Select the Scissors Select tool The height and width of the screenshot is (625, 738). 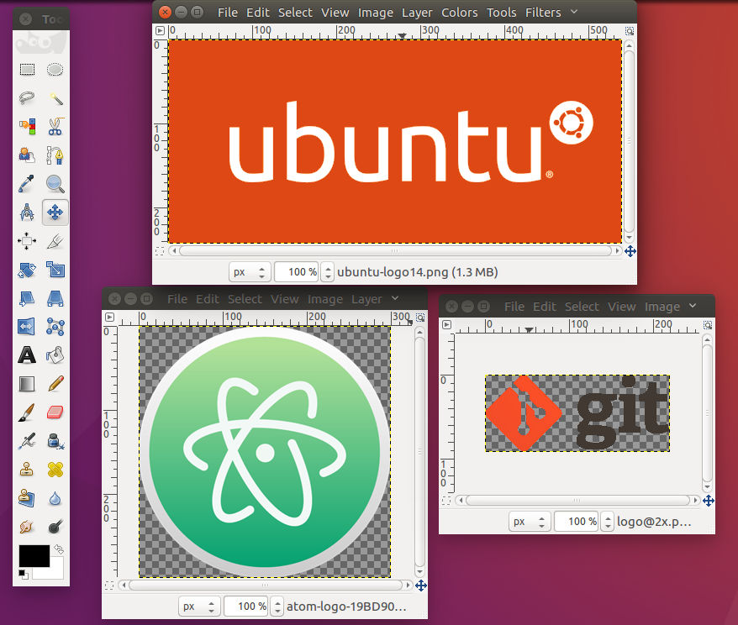tap(55, 127)
